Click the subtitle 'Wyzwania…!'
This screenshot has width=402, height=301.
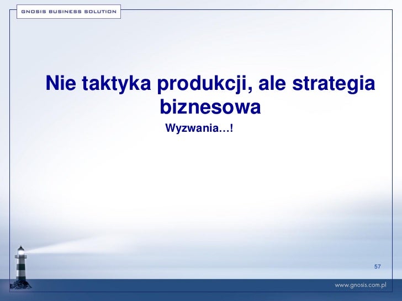(x=199, y=128)
